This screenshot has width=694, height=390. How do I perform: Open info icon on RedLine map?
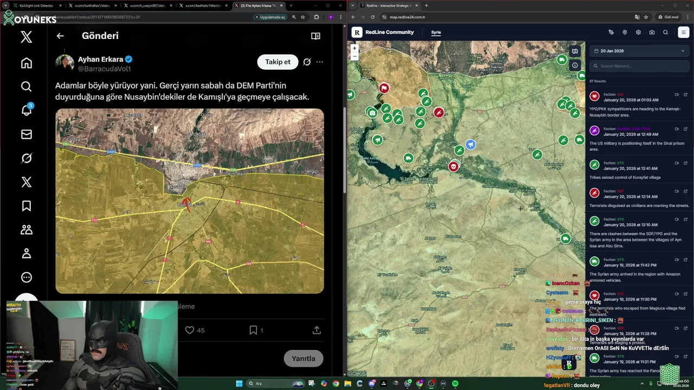point(575,66)
